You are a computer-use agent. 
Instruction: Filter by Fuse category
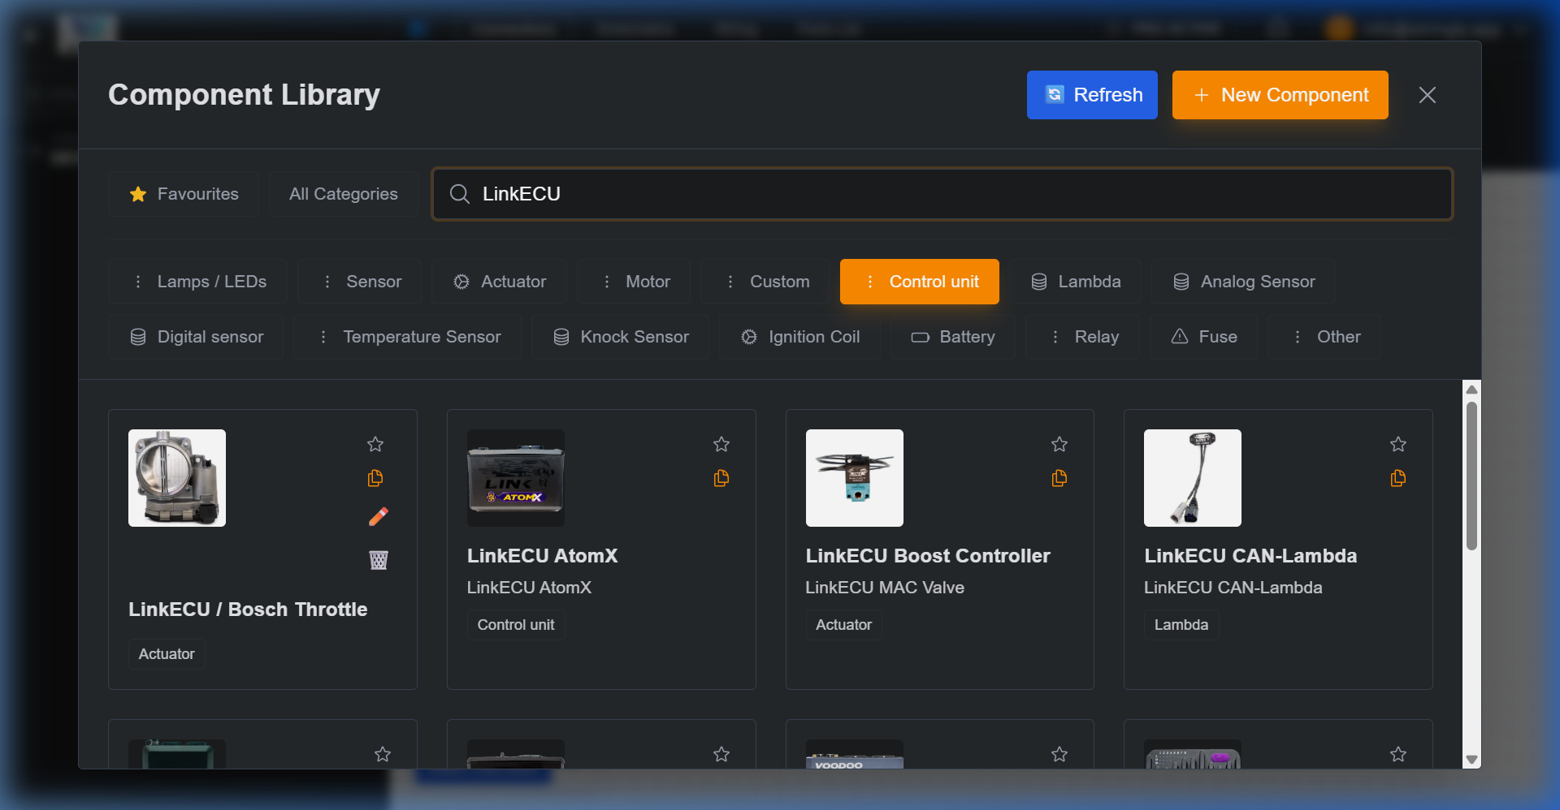pos(1204,337)
